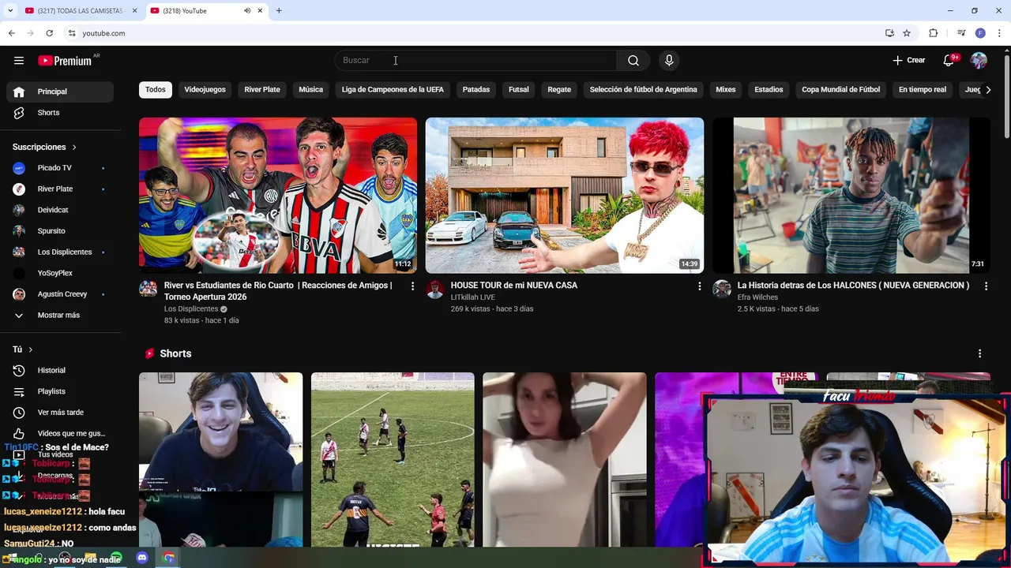Filter by Videojuegos chip
The width and height of the screenshot is (1011, 568).
point(205,90)
